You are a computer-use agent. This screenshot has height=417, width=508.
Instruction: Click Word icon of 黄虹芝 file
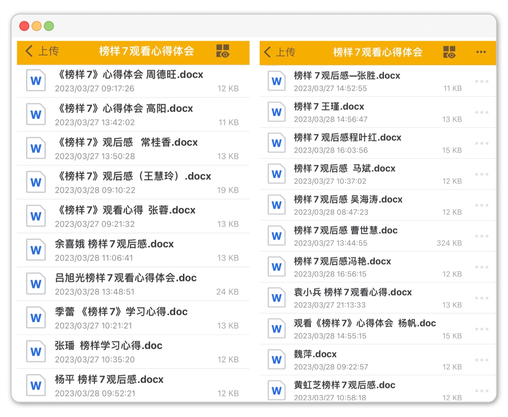pyautogui.click(x=277, y=390)
